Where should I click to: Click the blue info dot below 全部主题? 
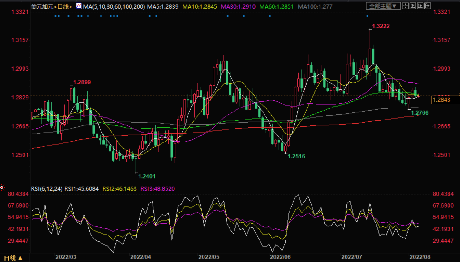[367, 16]
